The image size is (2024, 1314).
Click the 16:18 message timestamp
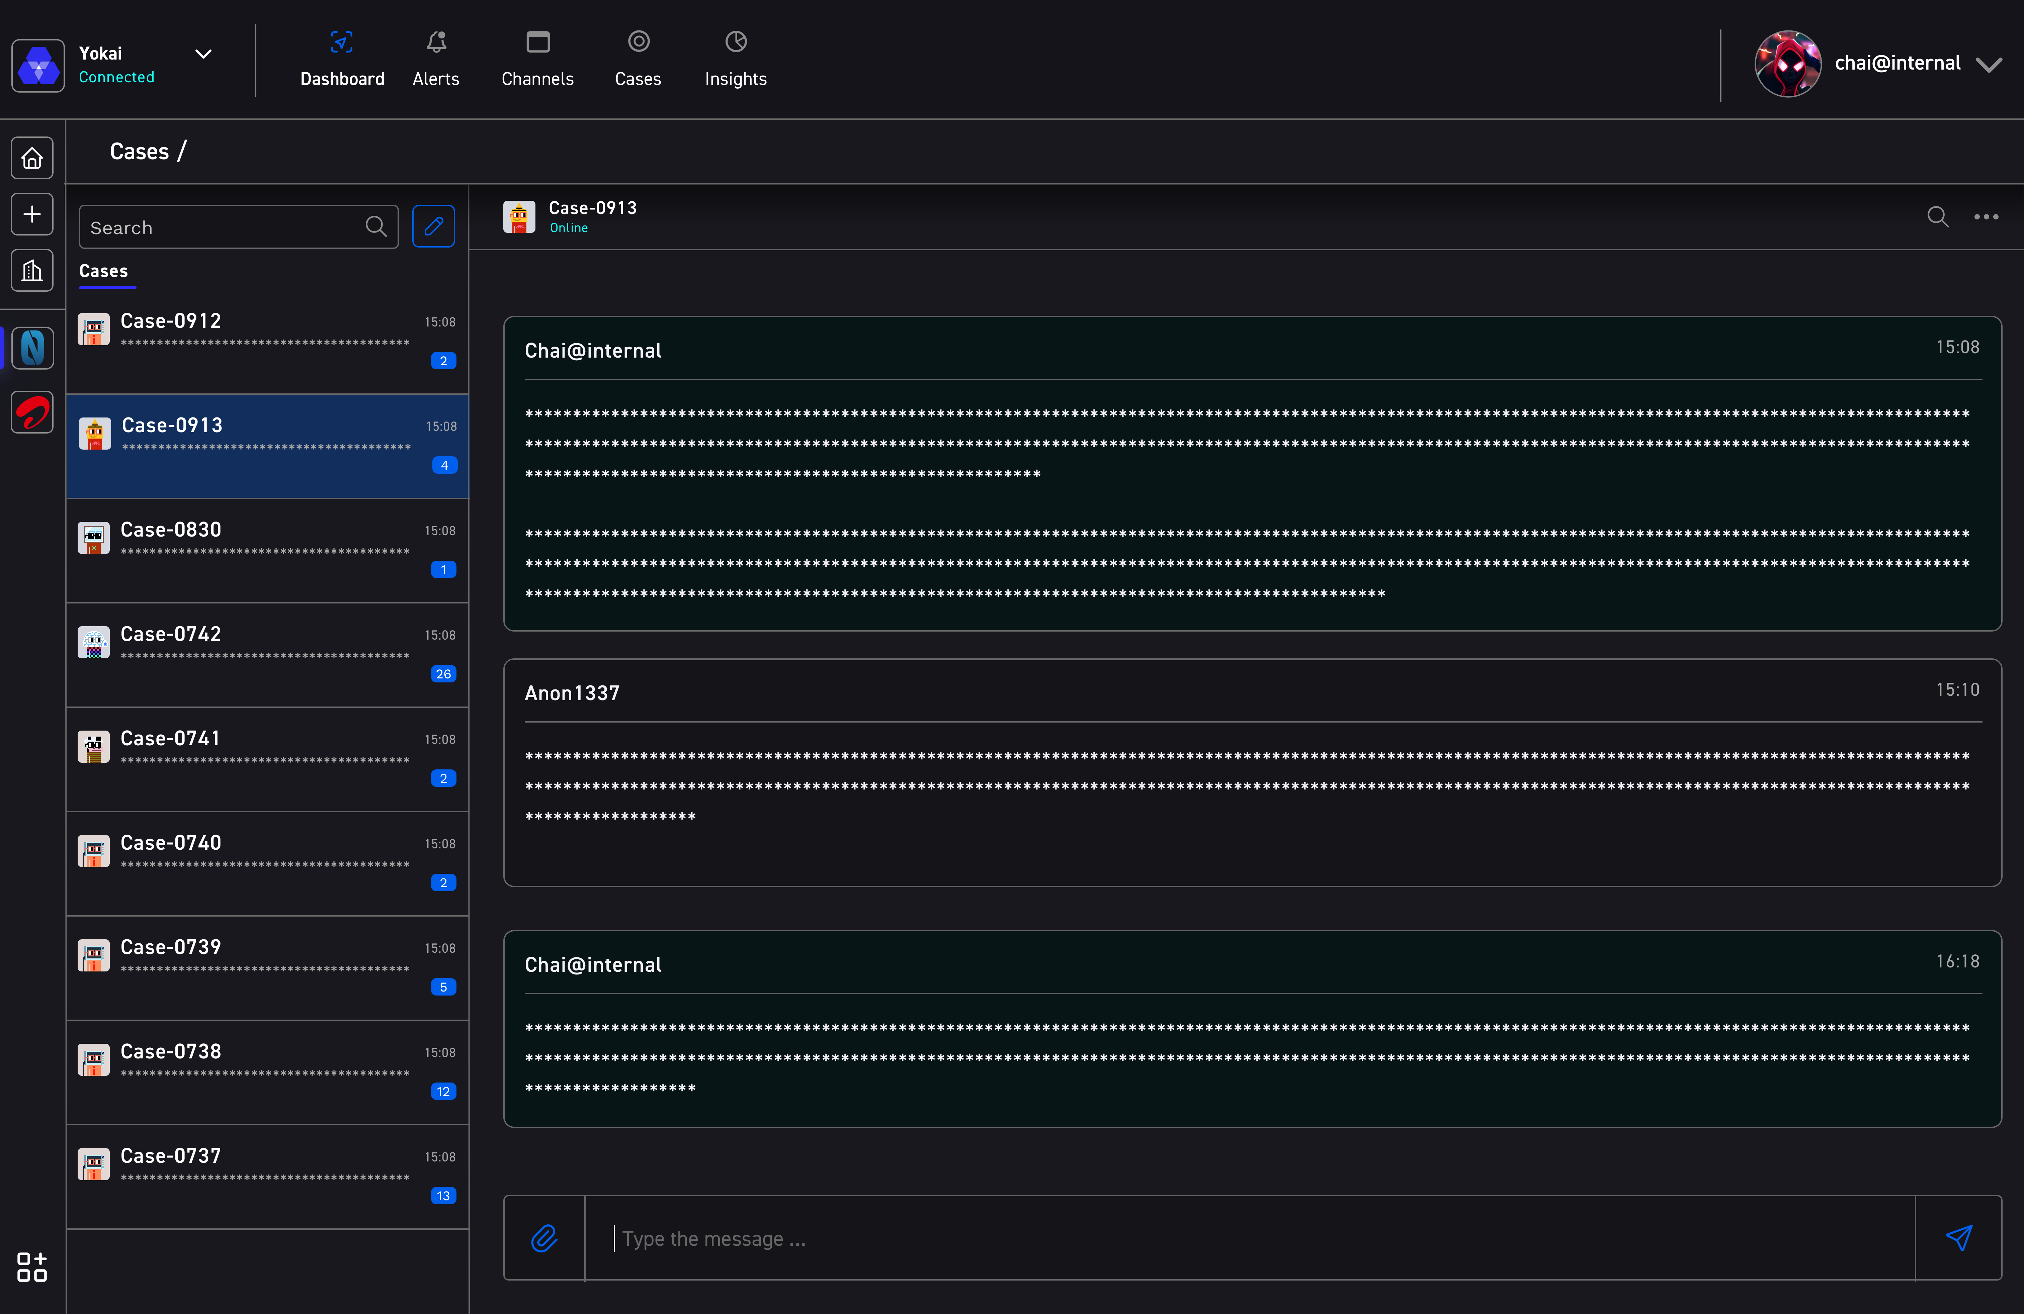[x=1958, y=961]
